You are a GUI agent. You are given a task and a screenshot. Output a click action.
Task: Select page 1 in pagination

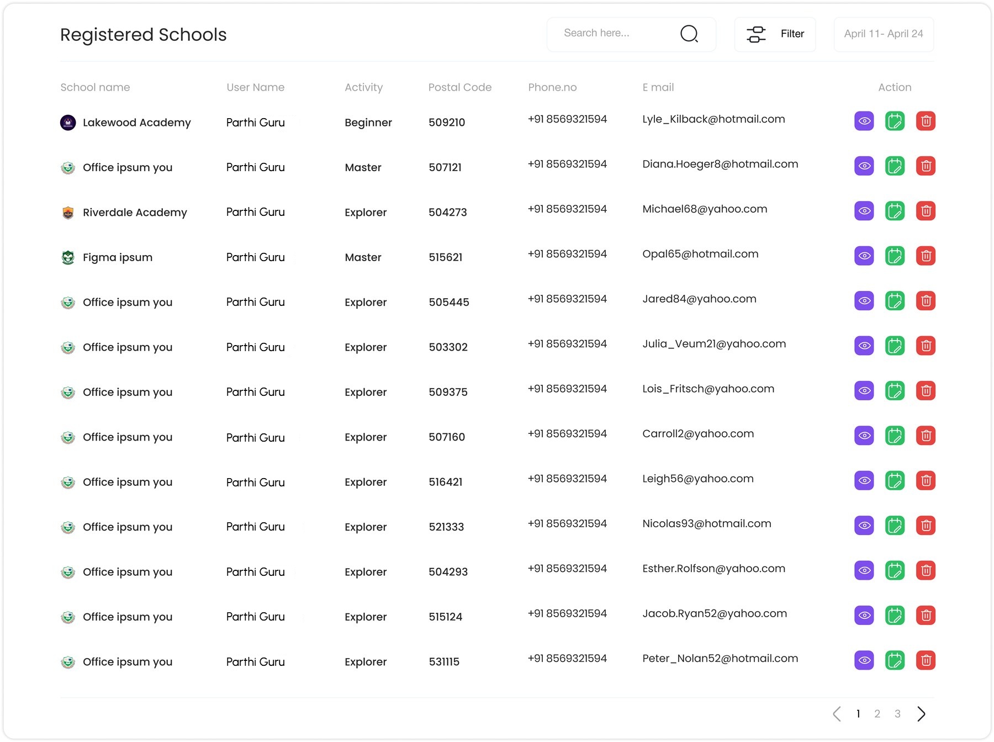[x=858, y=714]
